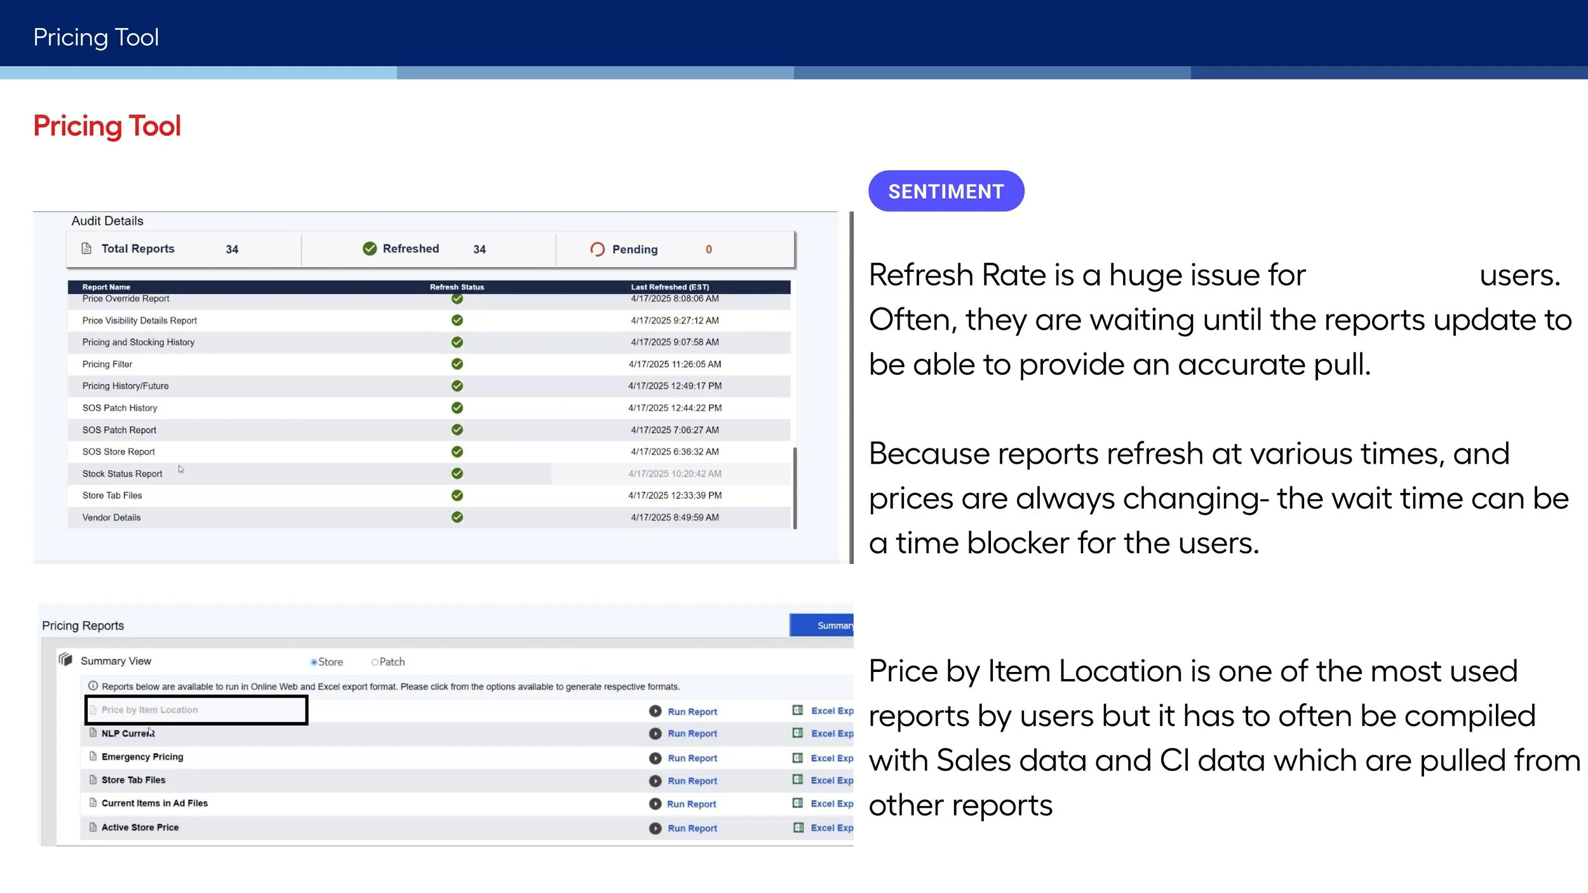
Task: Click the Total Reports document icon
Action: click(x=86, y=248)
